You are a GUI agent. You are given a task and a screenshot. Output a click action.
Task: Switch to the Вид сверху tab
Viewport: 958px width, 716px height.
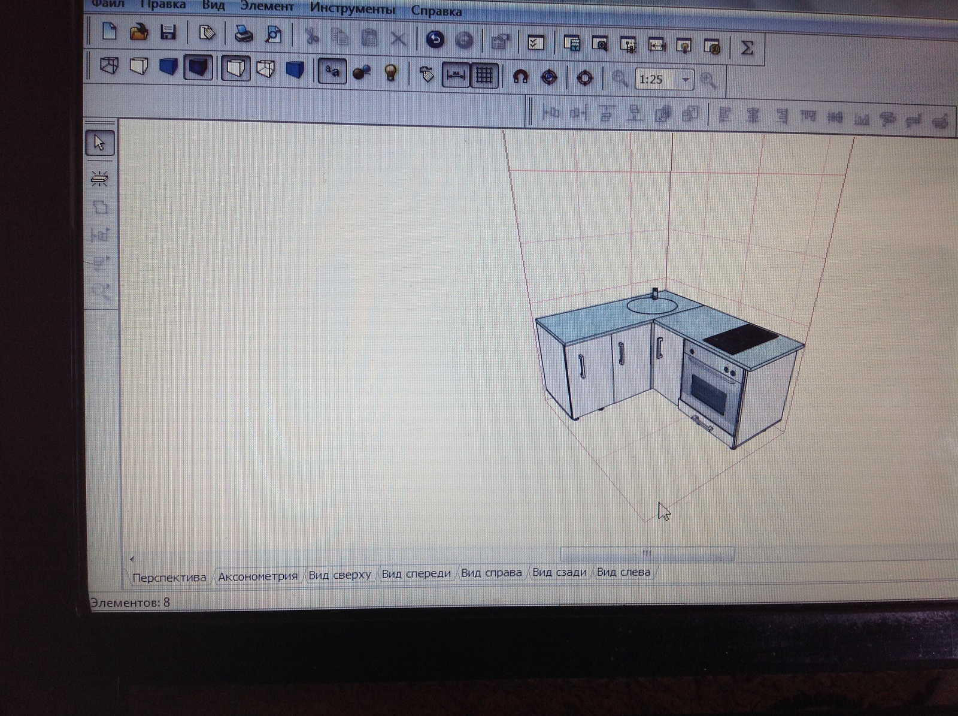pyautogui.click(x=339, y=575)
